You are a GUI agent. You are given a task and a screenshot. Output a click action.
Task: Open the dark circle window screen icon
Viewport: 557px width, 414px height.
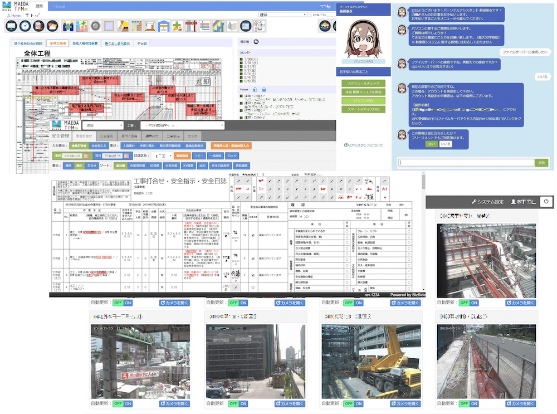246,26
